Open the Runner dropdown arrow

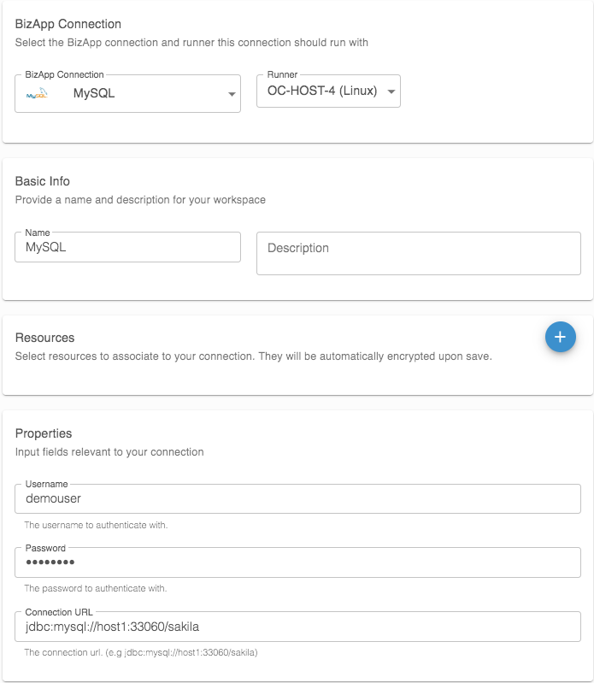pos(391,91)
